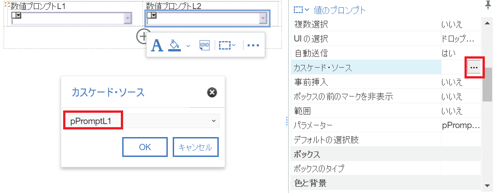Select the 事前挿入 property row
Image resolution: width=497 pixels, height=193 pixels.
[x=386, y=82]
